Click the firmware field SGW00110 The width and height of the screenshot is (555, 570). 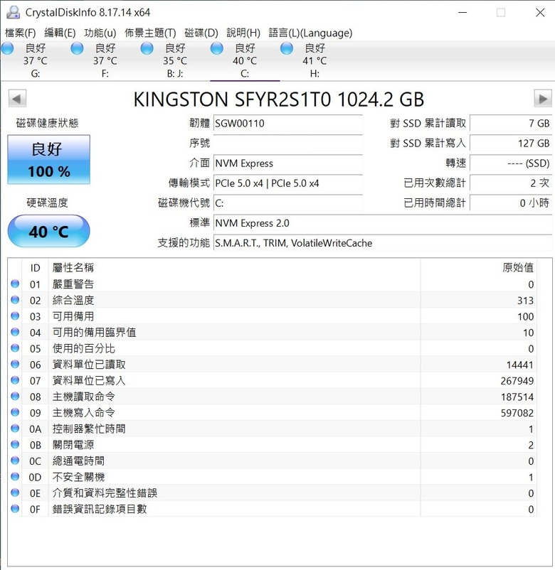[288, 123]
